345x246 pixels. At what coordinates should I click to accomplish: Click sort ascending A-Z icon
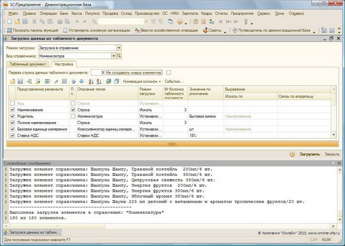[91, 82]
